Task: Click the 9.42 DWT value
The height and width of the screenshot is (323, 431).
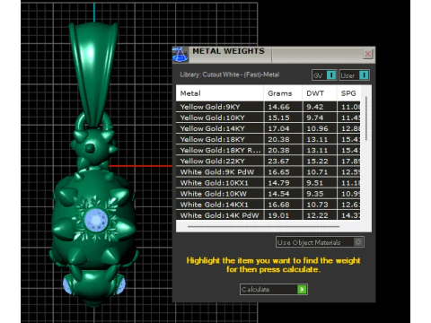Action: pos(315,107)
